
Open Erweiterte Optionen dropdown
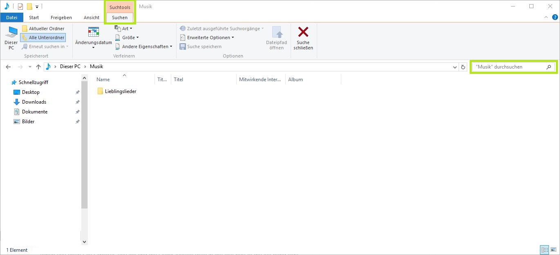click(207, 38)
